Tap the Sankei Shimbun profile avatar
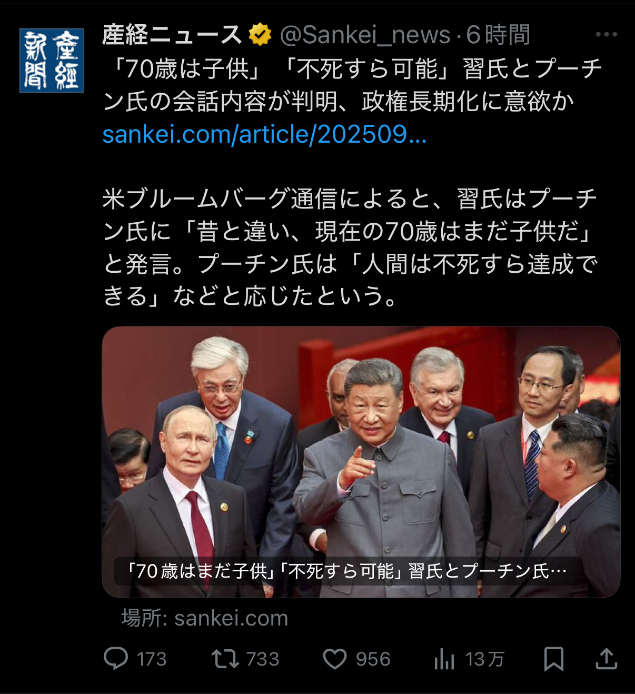Image resolution: width=635 pixels, height=694 pixels. coord(52,61)
